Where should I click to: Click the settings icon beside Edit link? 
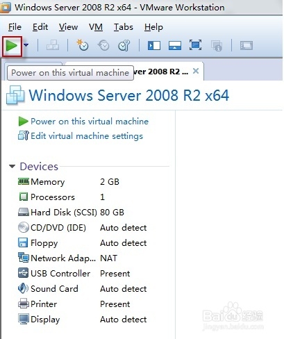point(24,135)
